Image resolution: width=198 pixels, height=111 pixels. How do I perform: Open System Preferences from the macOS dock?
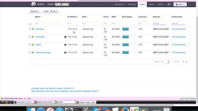click(69, 109)
